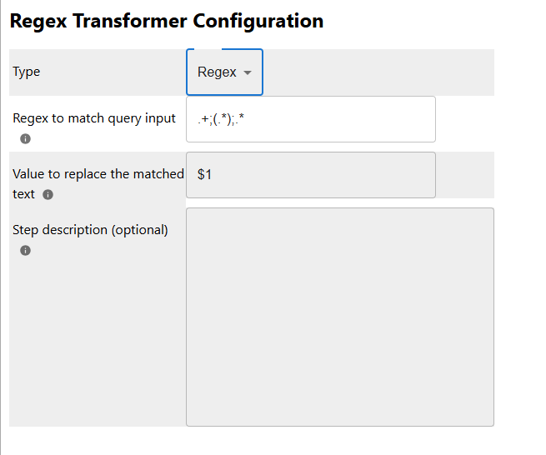Screen dimensions: 546x455
Task: Click the info icon under Step description
Action: click(25, 250)
